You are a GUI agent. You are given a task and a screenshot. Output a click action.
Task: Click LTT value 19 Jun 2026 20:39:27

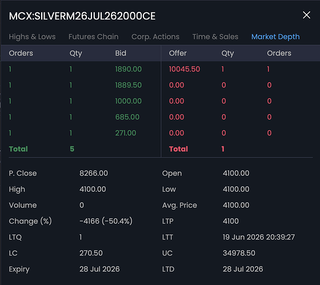tap(259, 237)
